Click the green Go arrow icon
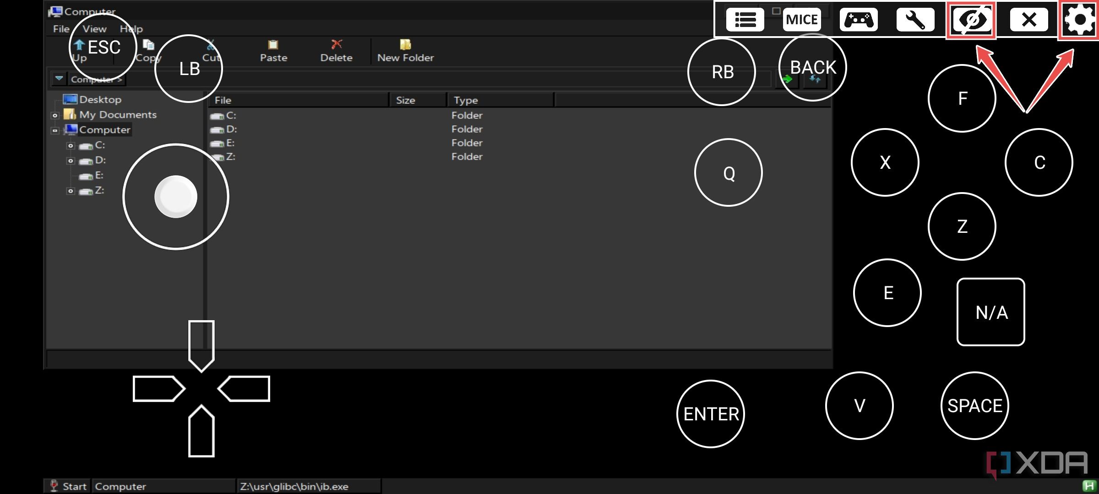The image size is (1099, 494). (x=787, y=80)
